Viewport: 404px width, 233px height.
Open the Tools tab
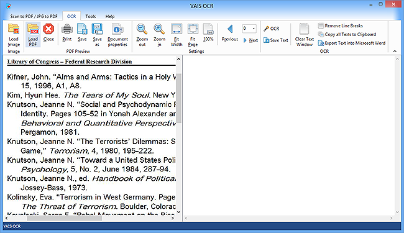pos(91,16)
